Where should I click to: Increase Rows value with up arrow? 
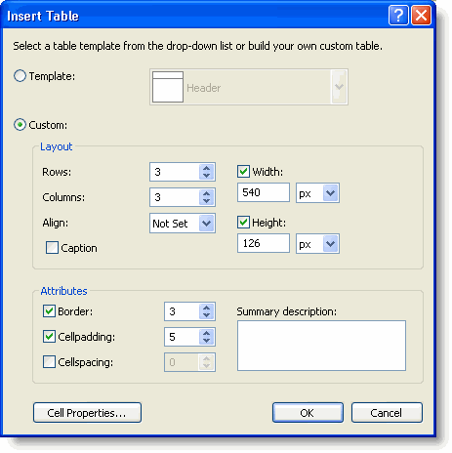click(x=206, y=168)
